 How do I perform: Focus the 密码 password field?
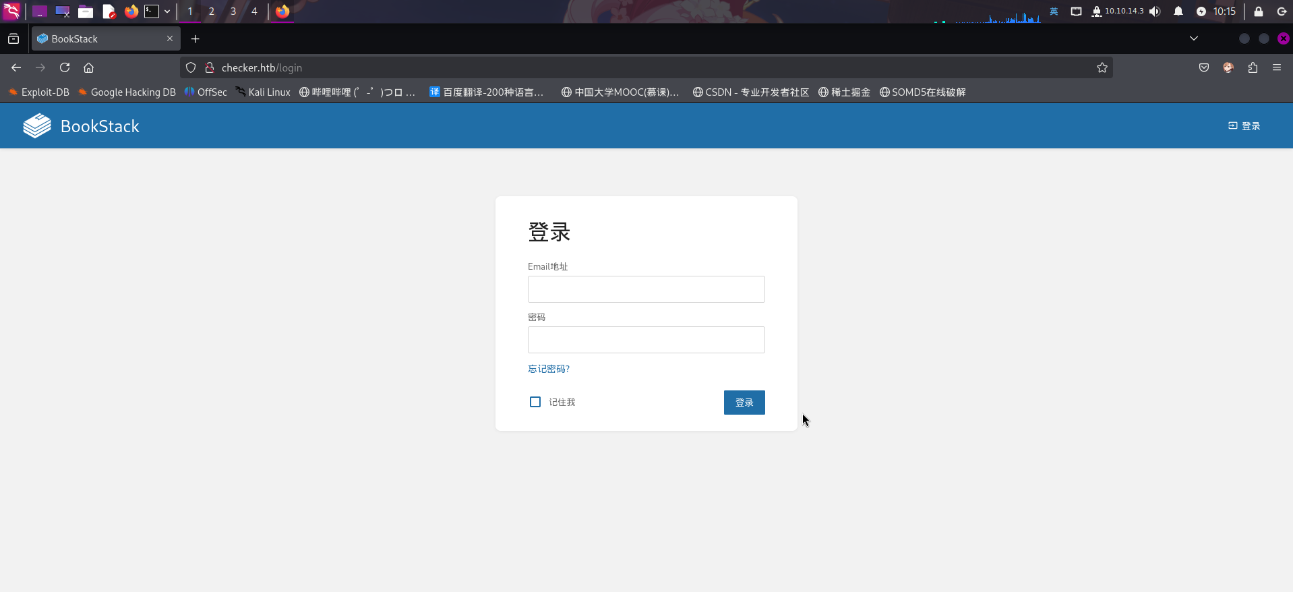[646, 340]
